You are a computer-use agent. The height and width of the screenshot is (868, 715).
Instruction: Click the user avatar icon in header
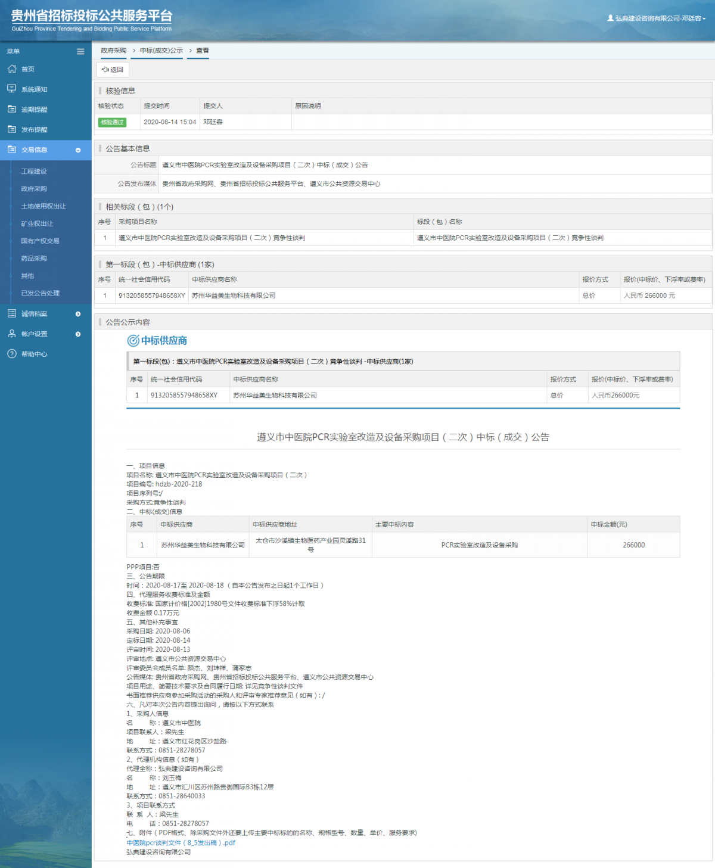click(x=610, y=18)
